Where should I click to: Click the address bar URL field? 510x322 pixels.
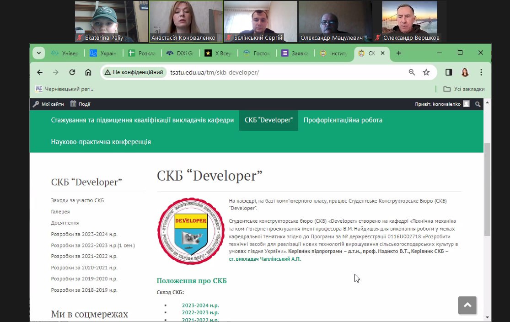pos(284,72)
